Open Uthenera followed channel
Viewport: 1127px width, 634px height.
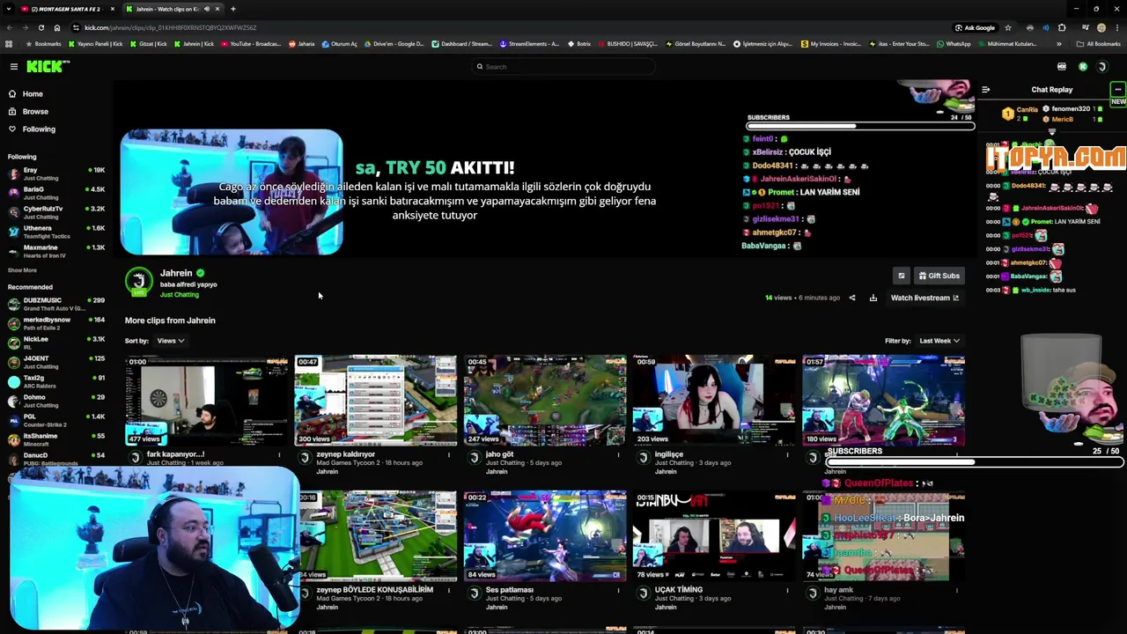(x=55, y=231)
